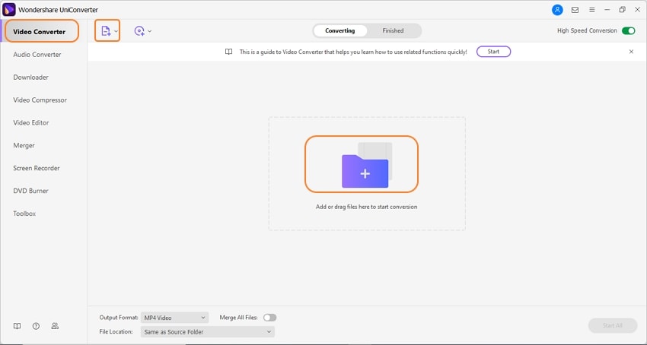Switch to the Converting tab
This screenshot has width=647, height=345.
340,30
